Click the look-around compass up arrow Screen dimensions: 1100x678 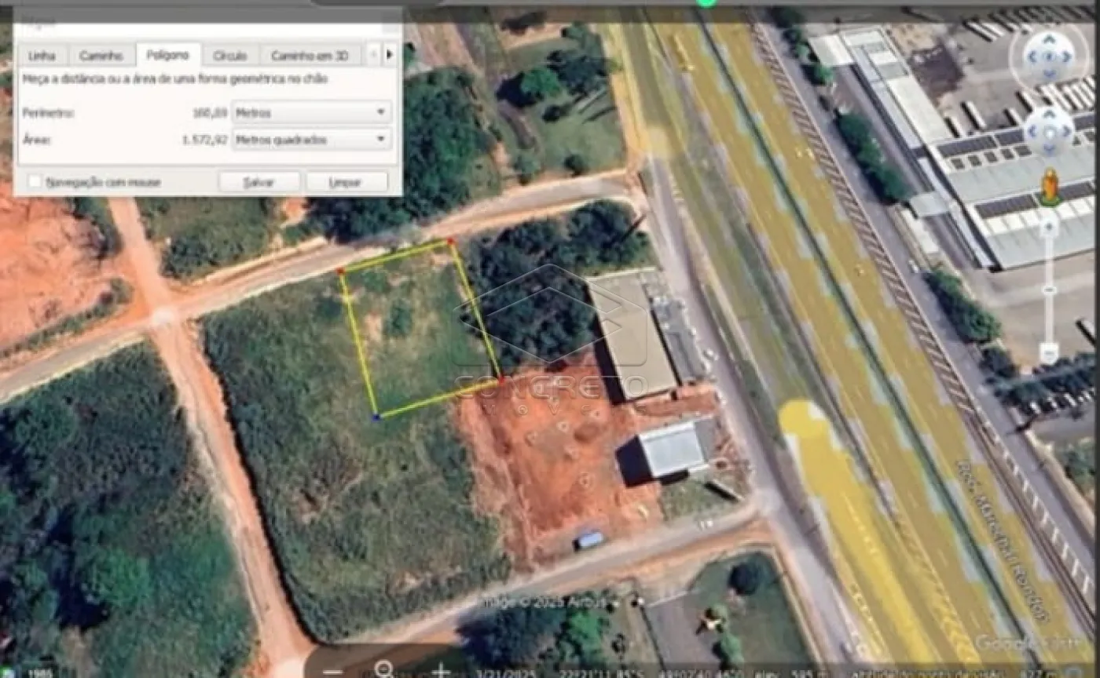click(x=1049, y=39)
